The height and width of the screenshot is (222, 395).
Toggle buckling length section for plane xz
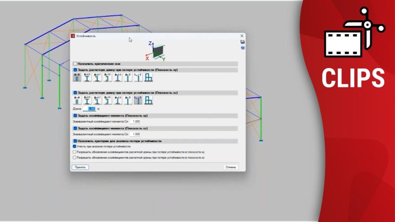pos(75,92)
